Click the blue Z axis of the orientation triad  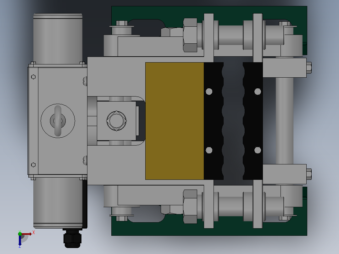(20, 240)
